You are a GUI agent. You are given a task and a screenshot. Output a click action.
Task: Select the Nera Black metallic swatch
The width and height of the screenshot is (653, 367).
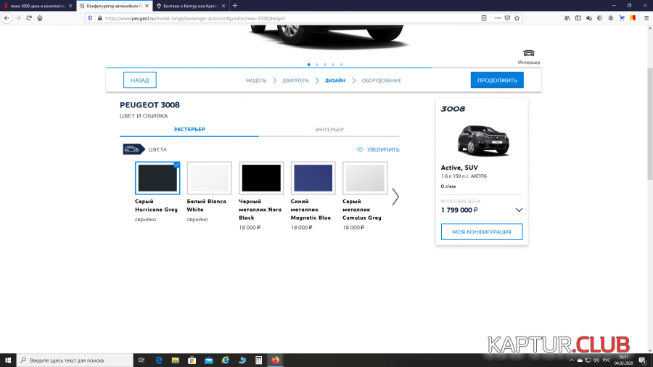click(x=261, y=178)
